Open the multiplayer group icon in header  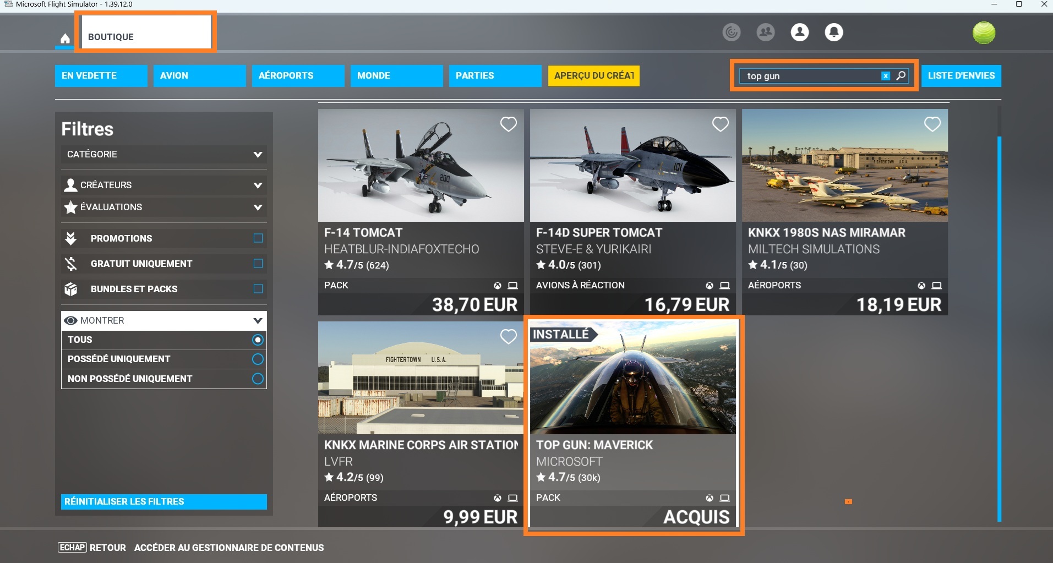pos(766,32)
